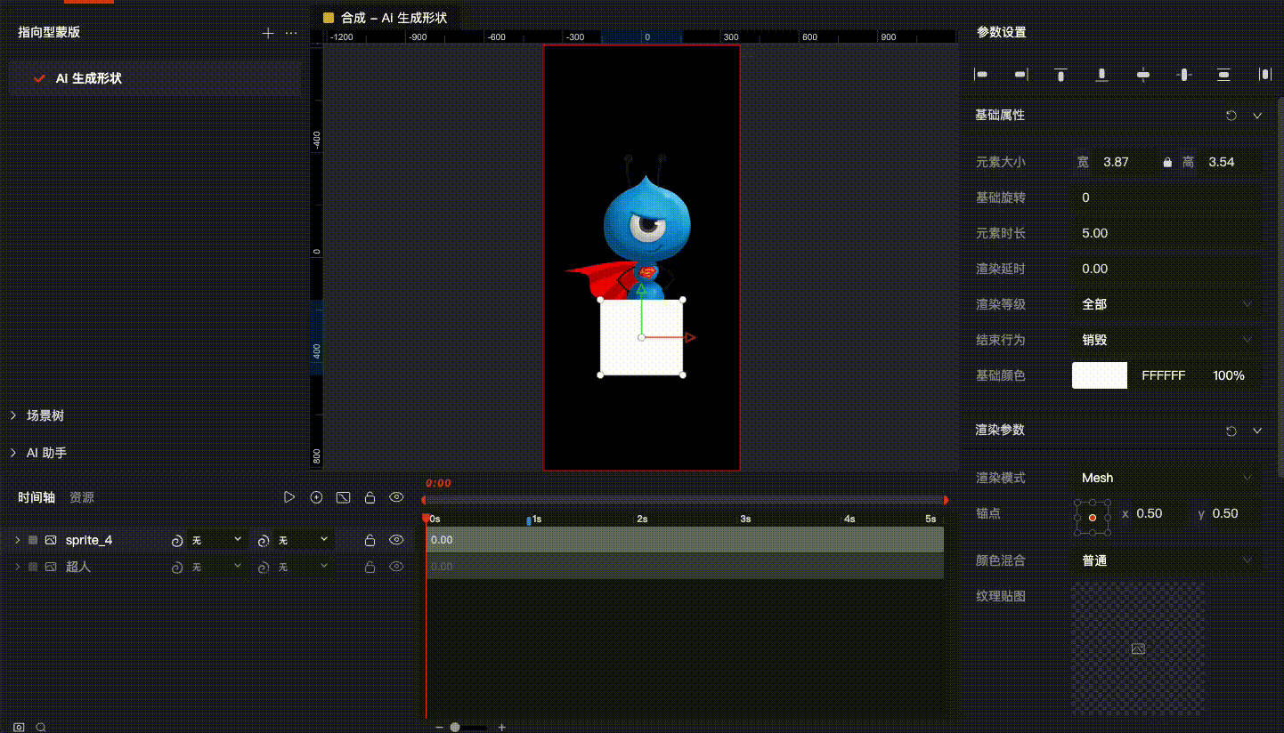The width and height of the screenshot is (1284, 733).
Task: Click the image type icon of sprite_4
Action: 51,540
